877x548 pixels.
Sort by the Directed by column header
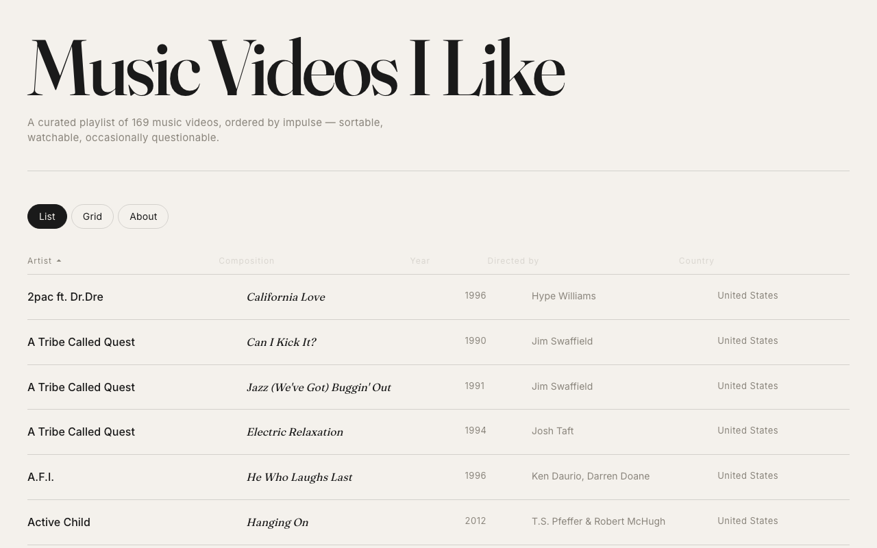[x=513, y=261]
